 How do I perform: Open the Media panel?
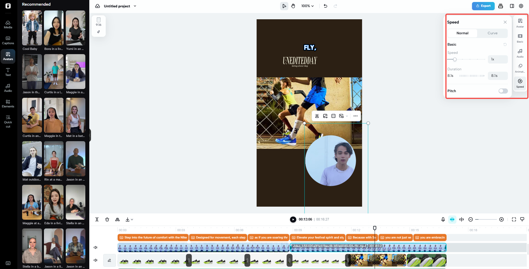pos(8,25)
